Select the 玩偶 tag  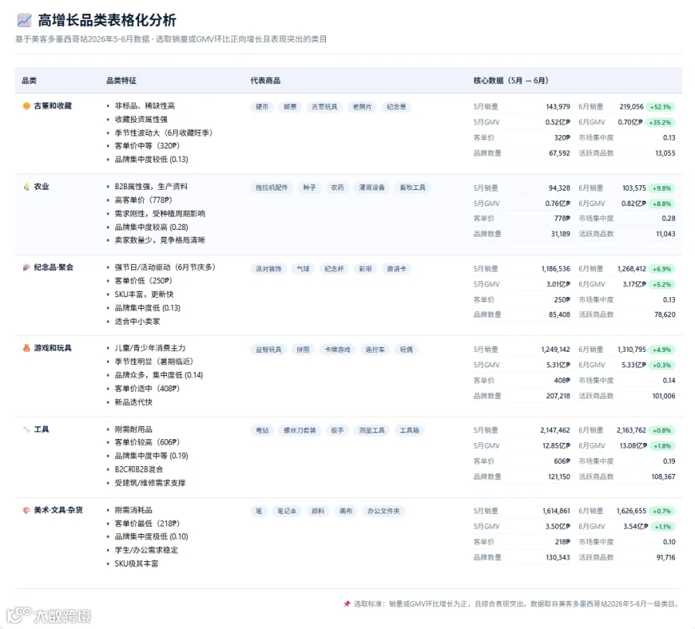pyautogui.click(x=406, y=350)
